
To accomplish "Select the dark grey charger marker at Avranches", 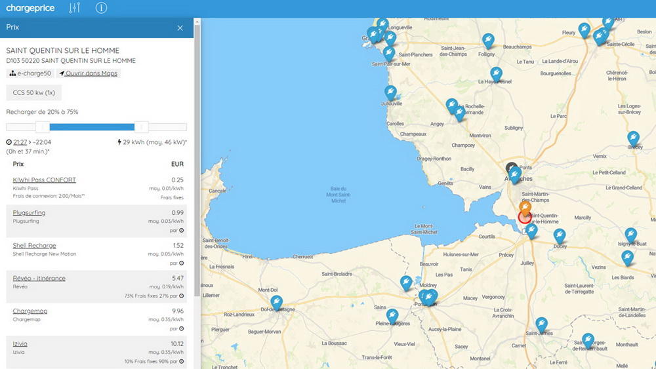I will 511,167.
